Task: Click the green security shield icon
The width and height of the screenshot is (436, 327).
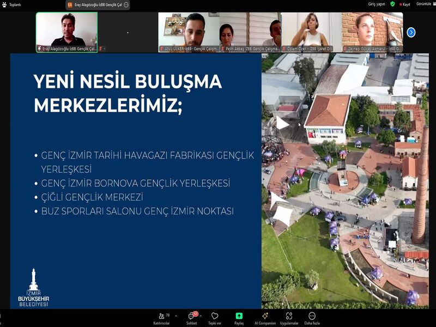Action: coord(392,4)
